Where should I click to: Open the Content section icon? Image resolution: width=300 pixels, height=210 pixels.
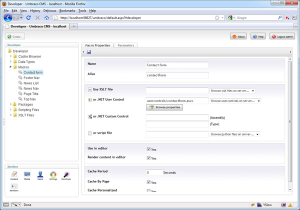point(14,175)
